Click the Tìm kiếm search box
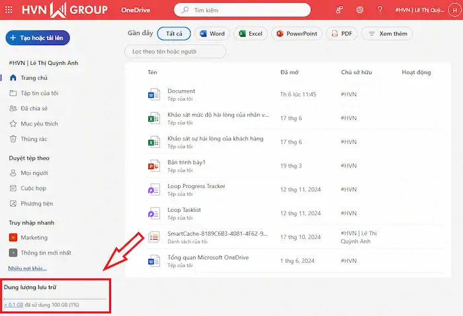 click(x=242, y=10)
